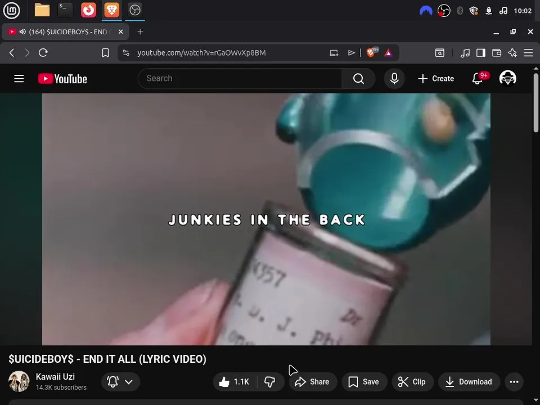Click the Share button

(312, 381)
